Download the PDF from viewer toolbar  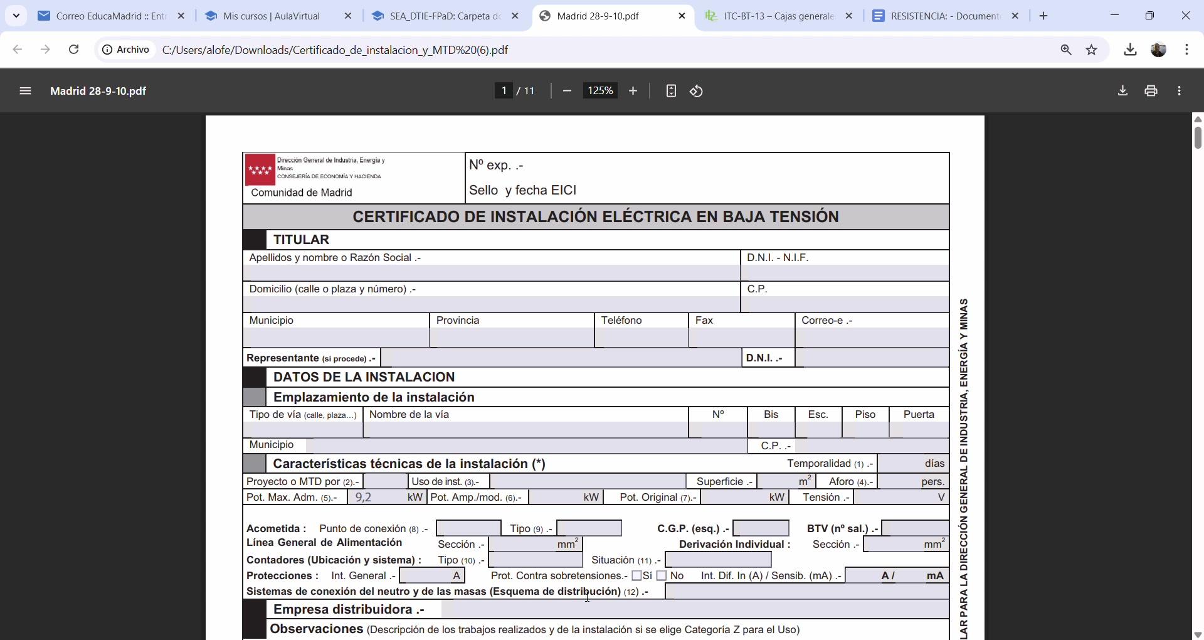pyautogui.click(x=1122, y=91)
